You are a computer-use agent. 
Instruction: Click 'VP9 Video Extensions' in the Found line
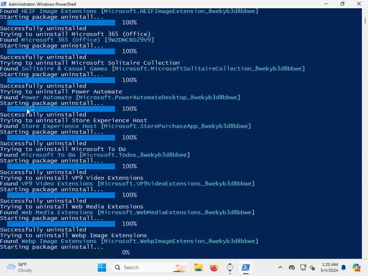tap(57, 184)
